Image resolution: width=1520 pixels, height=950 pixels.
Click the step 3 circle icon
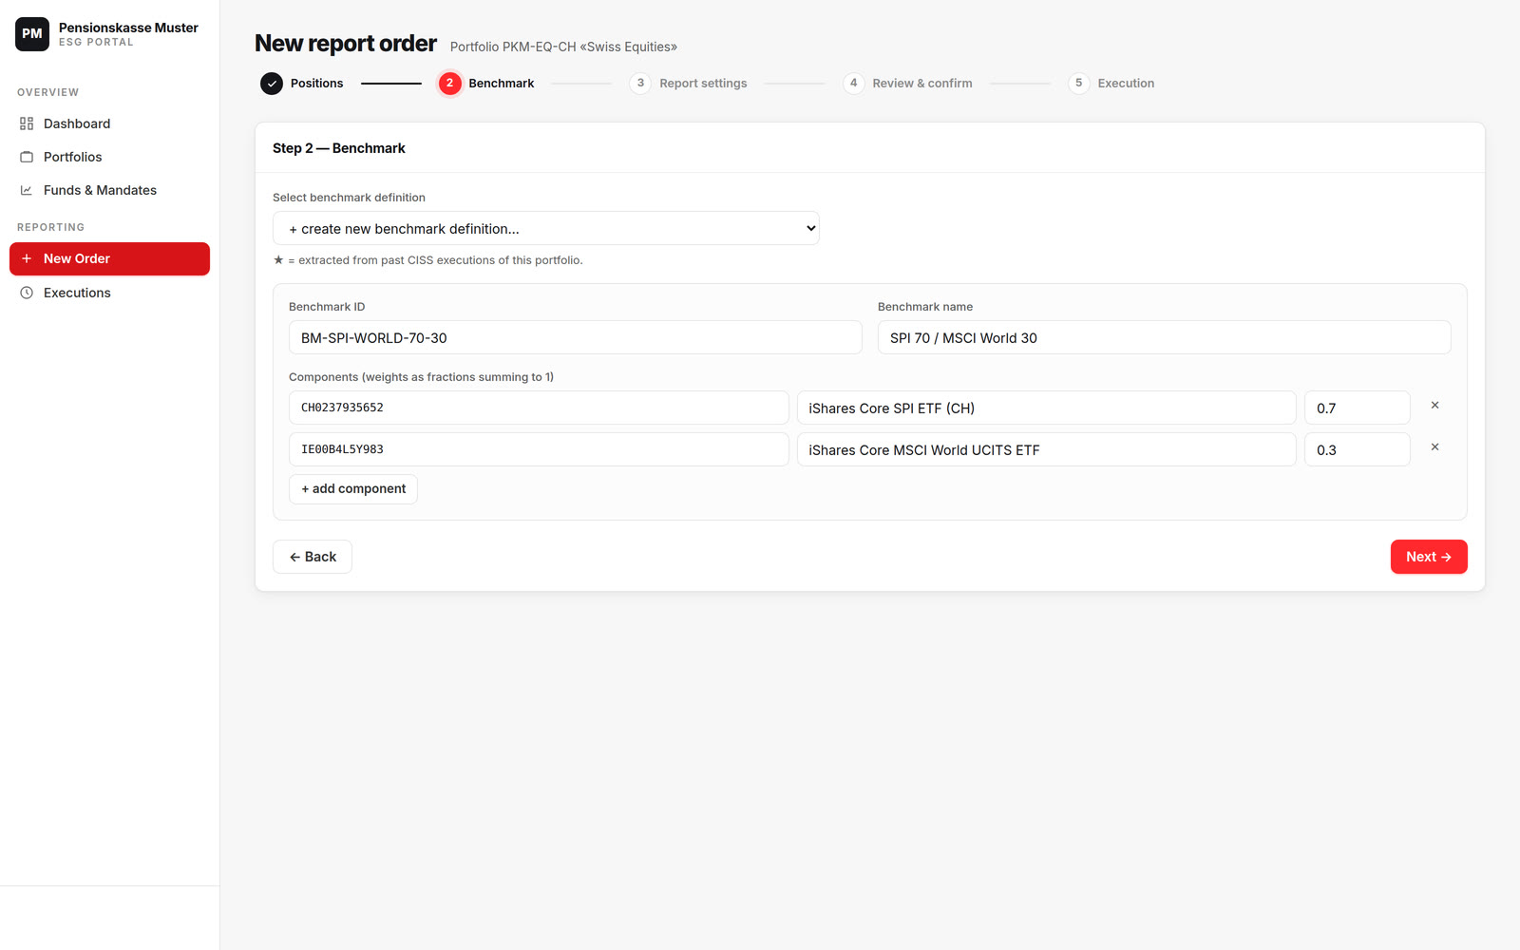[640, 84]
